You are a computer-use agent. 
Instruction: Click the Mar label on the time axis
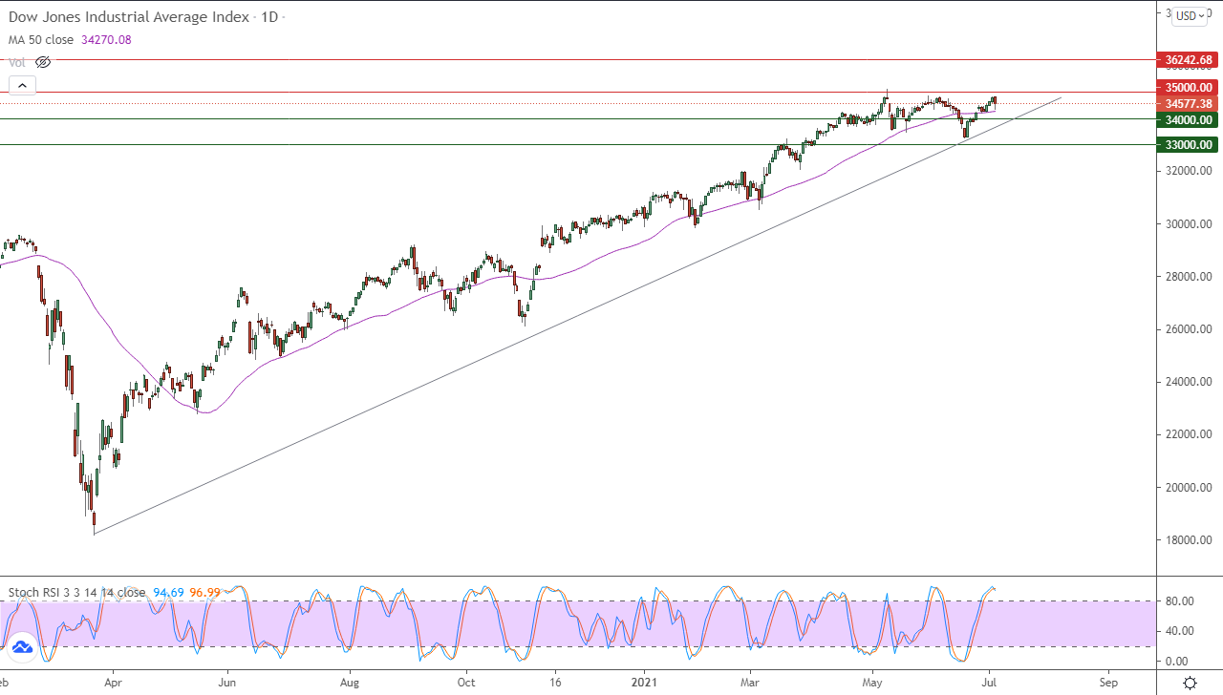point(750,684)
